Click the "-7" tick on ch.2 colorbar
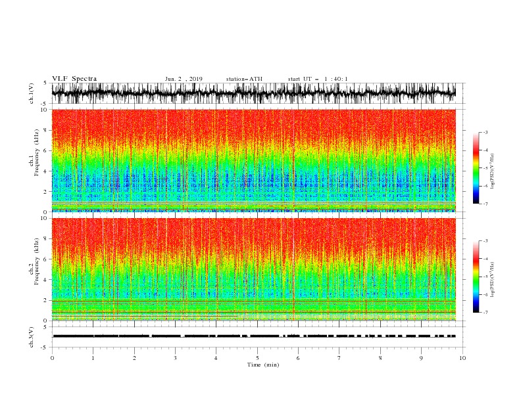This screenshot has height=402, width=521. 485,313
